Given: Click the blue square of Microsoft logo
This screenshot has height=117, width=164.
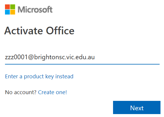Looking at the screenshot, I should click(x=7, y=12).
